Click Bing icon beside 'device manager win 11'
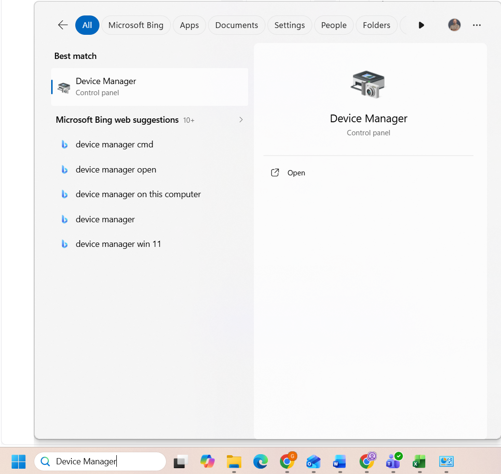This screenshot has height=474, width=501. click(65, 244)
